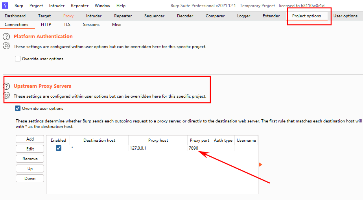Click Add upstream proxy rule button

(30, 139)
